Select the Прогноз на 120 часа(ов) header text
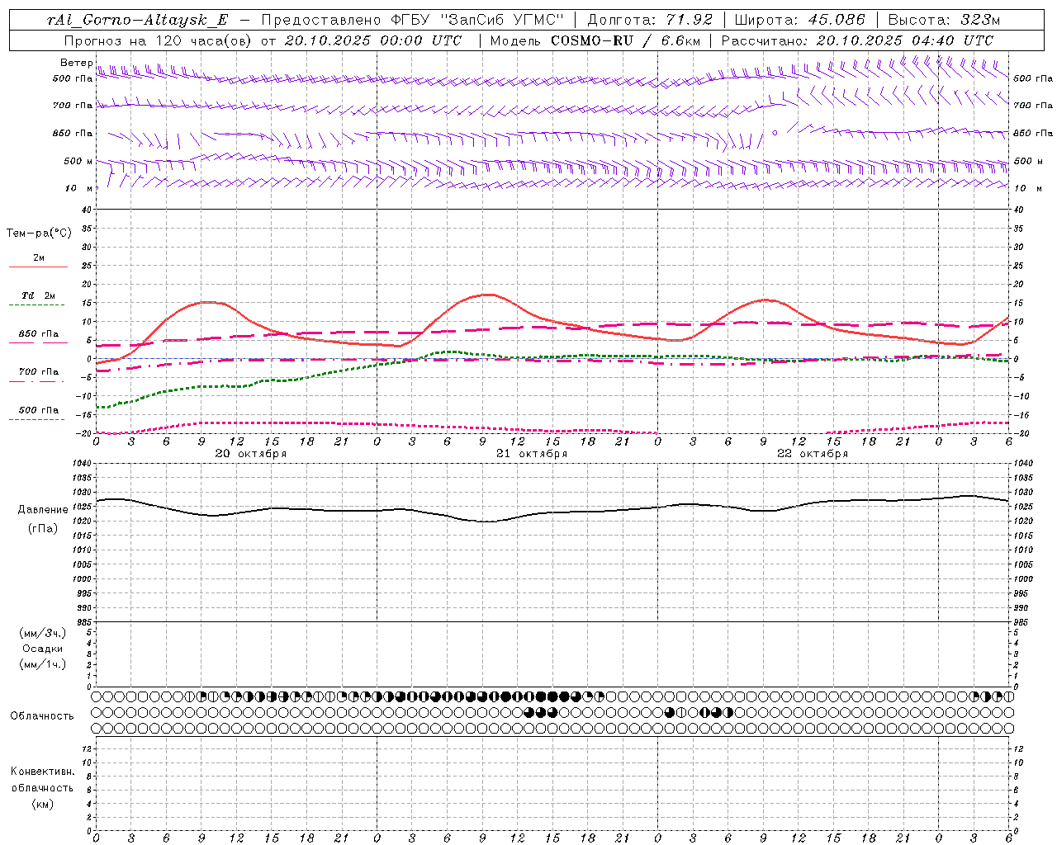The image size is (1057, 845). tap(159, 40)
